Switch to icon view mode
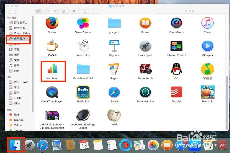Screen dimensions: 230x153 (x=38, y=11)
